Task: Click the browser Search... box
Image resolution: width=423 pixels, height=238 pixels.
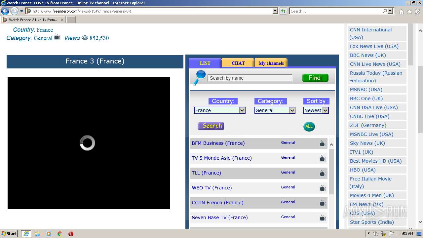Action: tap(336, 11)
